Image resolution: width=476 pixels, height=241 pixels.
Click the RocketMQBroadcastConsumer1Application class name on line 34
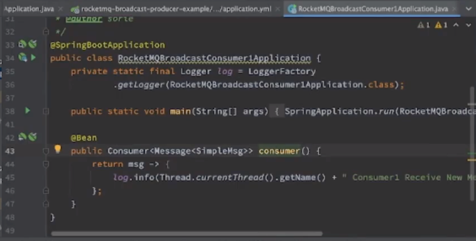pyautogui.click(x=214, y=58)
